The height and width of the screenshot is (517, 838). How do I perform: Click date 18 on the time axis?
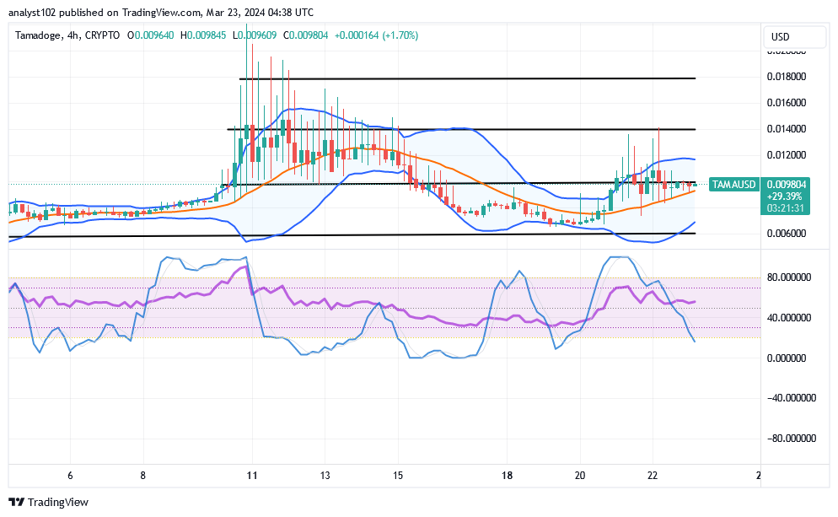point(508,476)
